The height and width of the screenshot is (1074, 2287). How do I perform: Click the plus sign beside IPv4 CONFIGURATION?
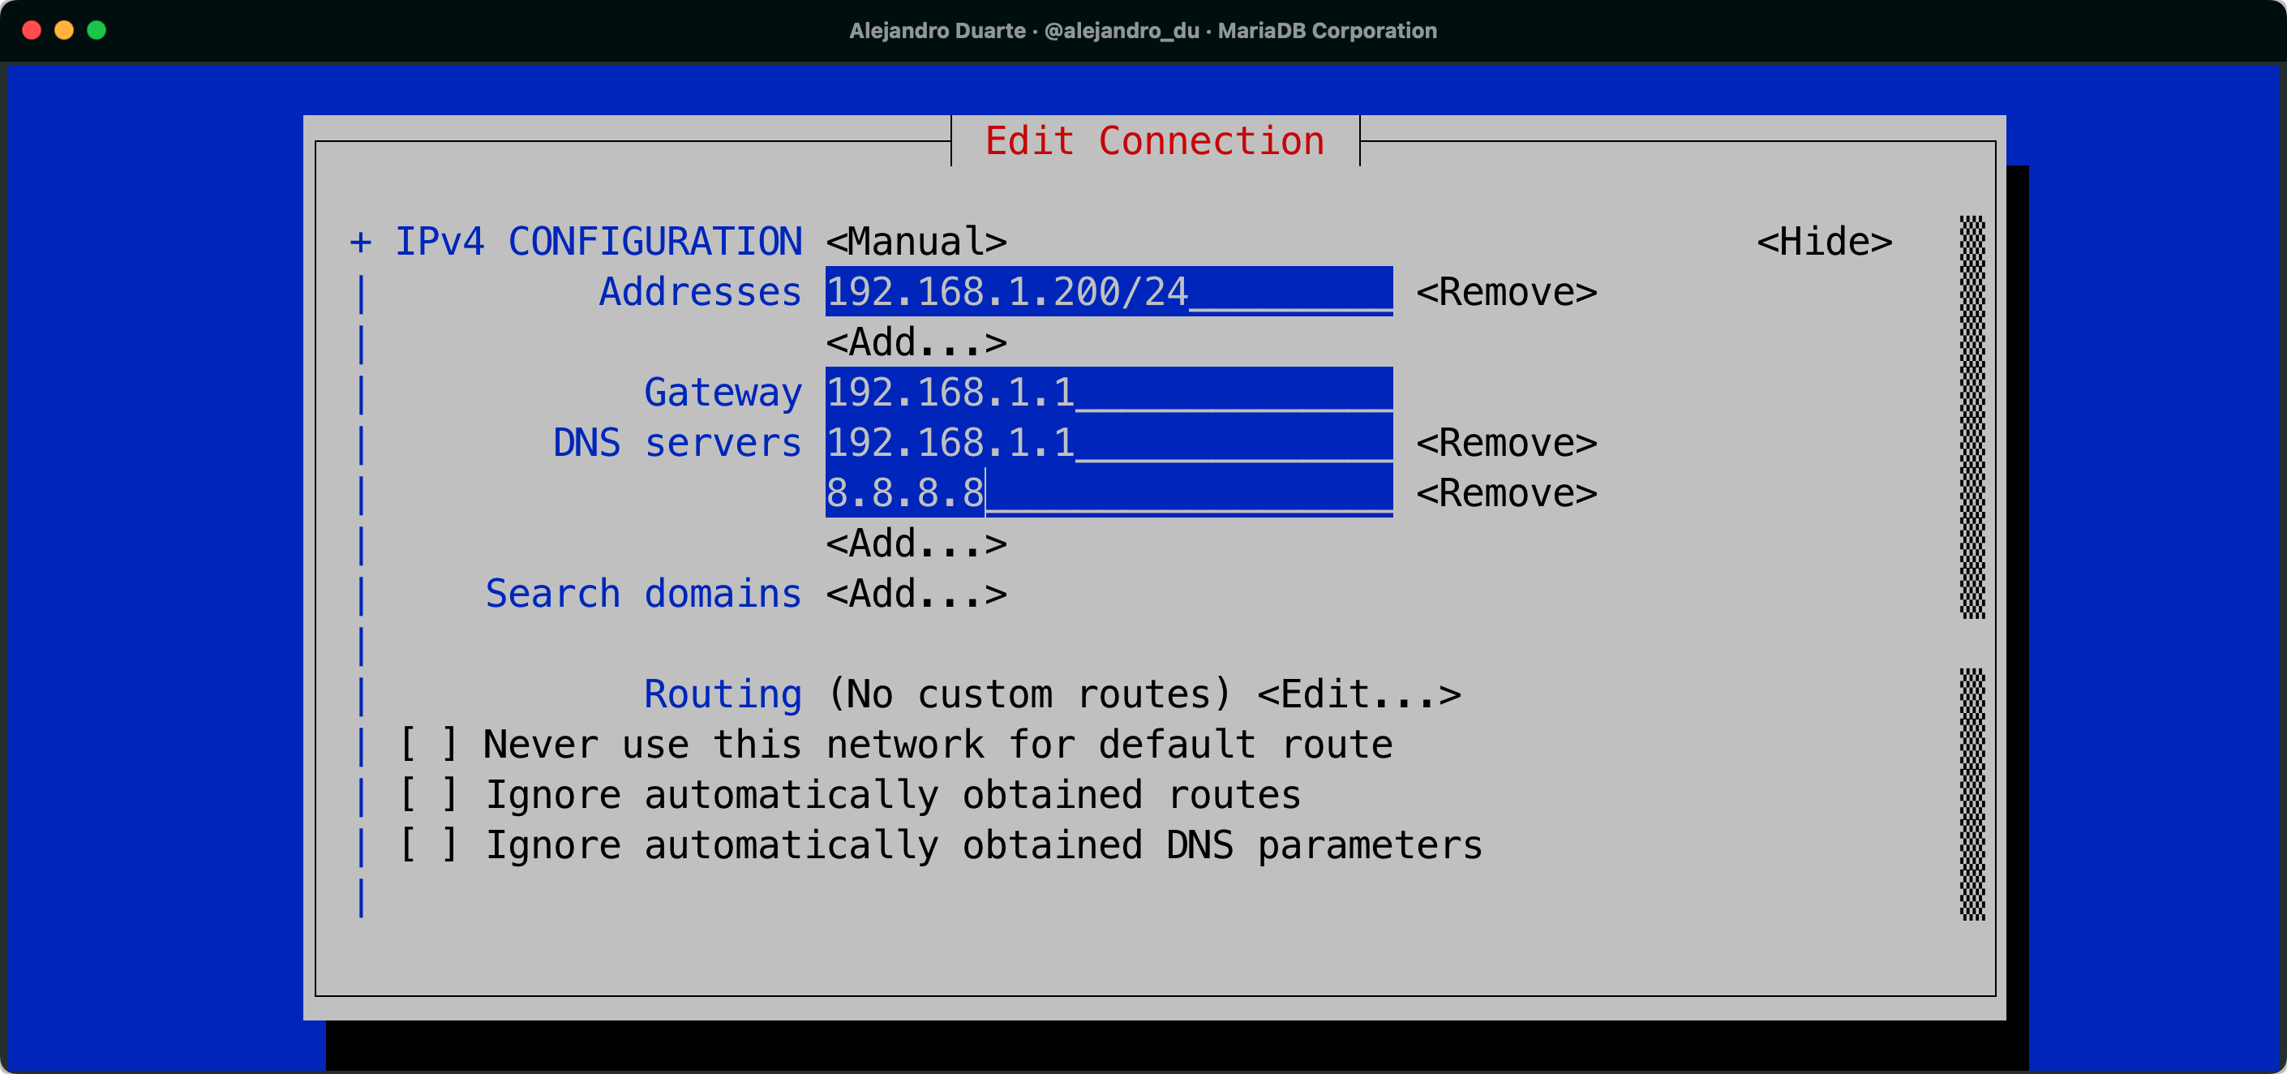(x=359, y=242)
